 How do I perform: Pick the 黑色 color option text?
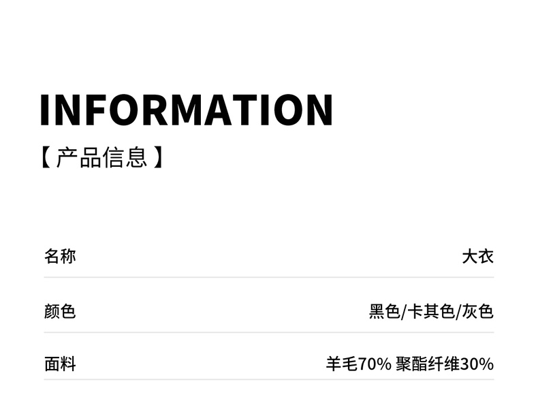pyautogui.click(x=384, y=312)
